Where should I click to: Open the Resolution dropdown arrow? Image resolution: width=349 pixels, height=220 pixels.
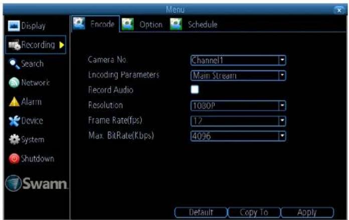(x=282, y=105)
